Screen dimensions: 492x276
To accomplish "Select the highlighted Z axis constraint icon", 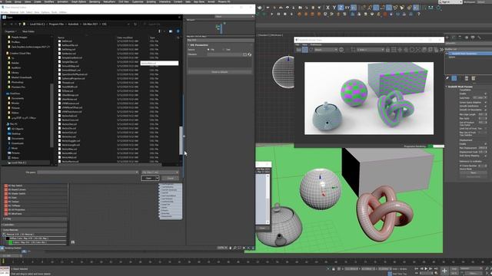I will pyautogui.click(x=341, y=8).
